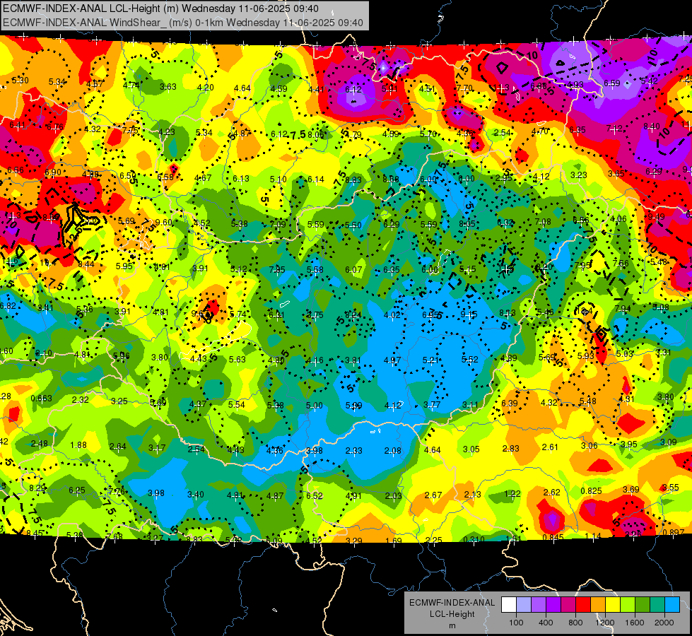Click wind shear value 0.897
Screen dimensions: 692x636
[674, 532]
